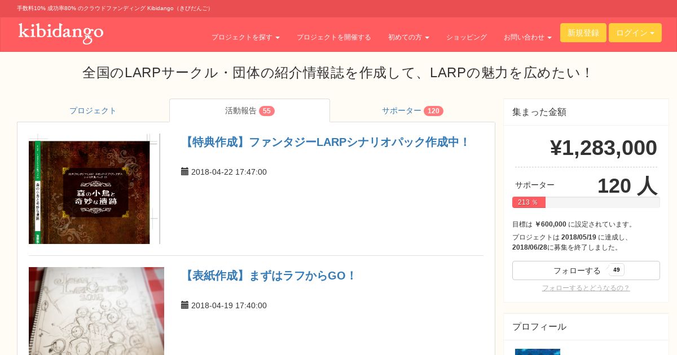Click the 2018-04-19 17:40:00 timestamp
The height and width of the screenshot is (355, 677).
coord(229,305)
